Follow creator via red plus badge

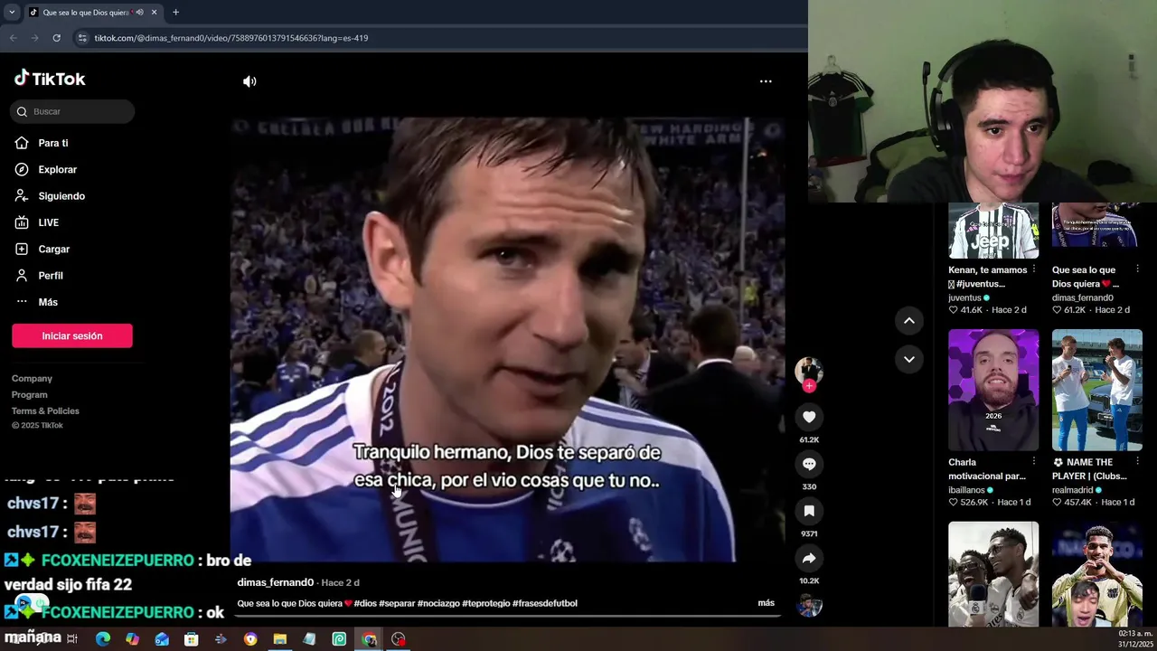[809, 386]
